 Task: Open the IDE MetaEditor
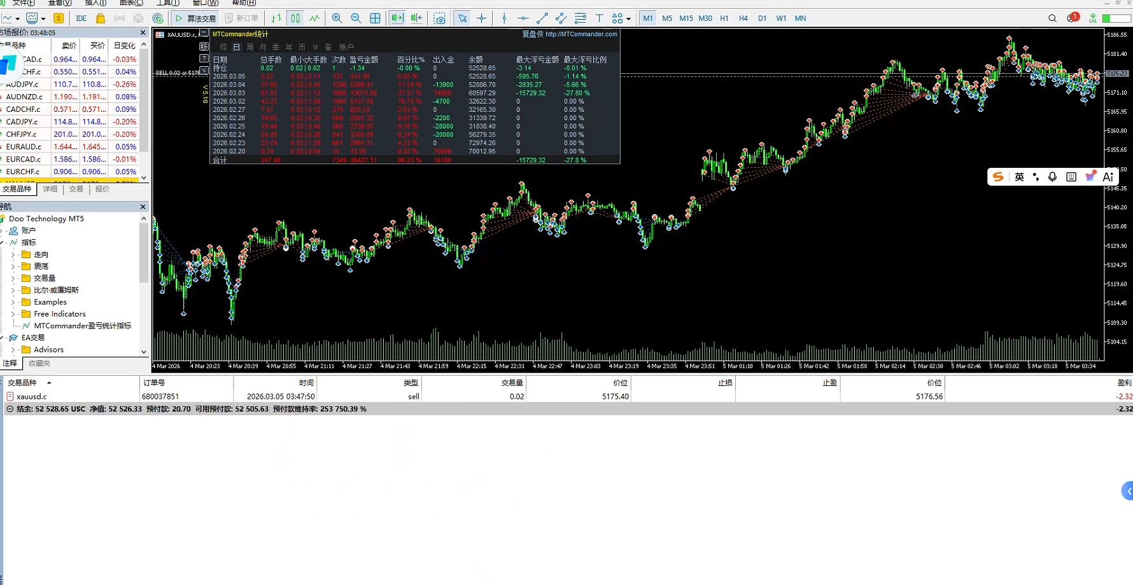(x=81, y=18)
